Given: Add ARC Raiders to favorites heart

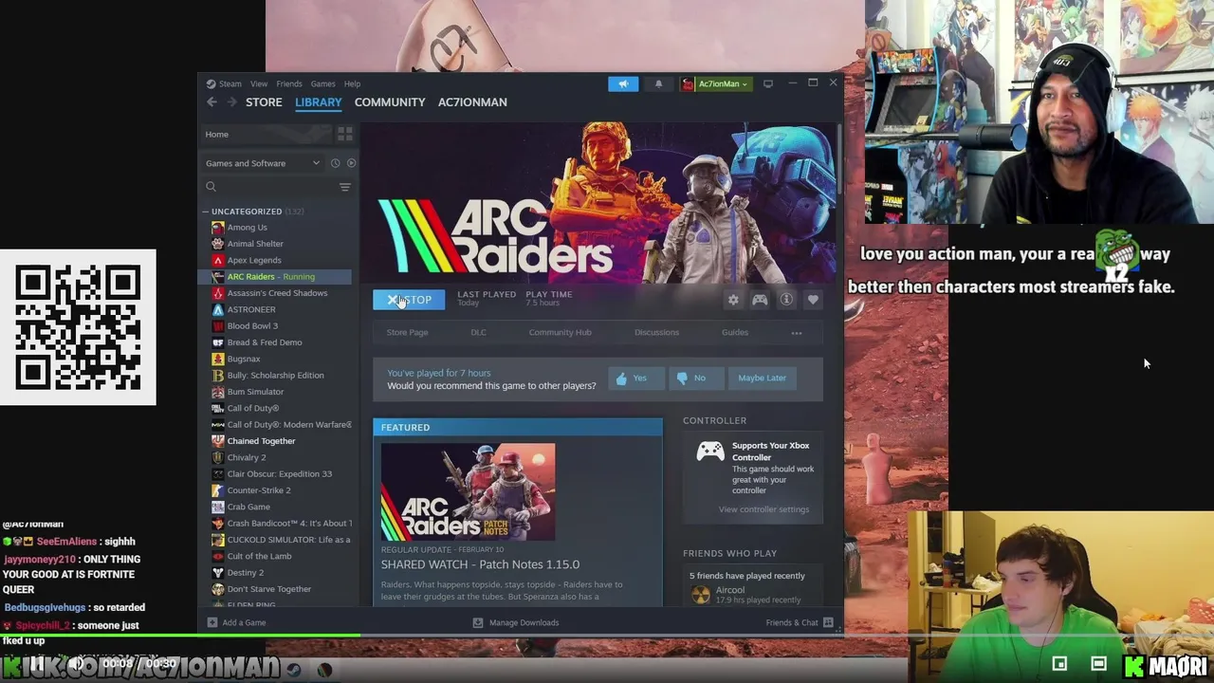Looking at the screenshot, I should (x=813, y=300).
